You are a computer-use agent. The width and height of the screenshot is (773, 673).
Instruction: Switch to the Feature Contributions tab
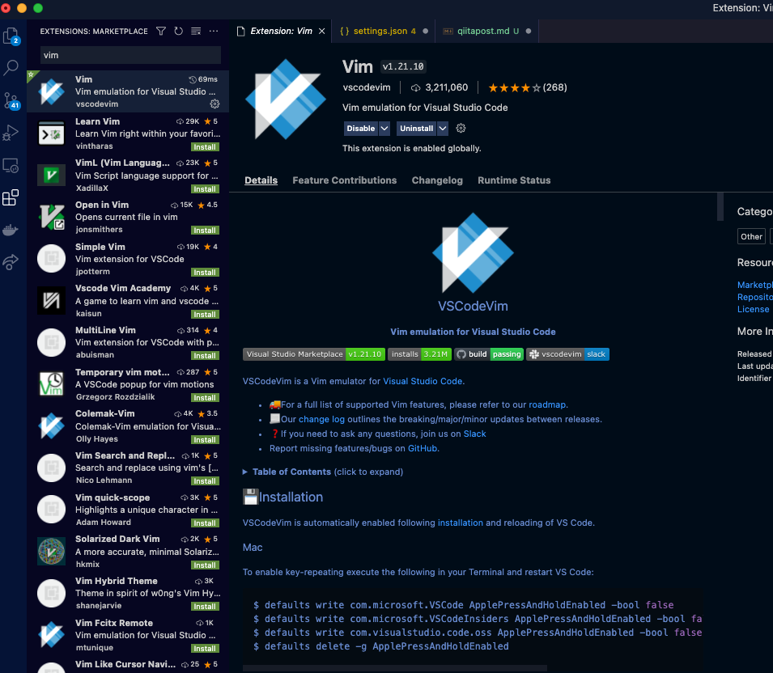point(344,180)
